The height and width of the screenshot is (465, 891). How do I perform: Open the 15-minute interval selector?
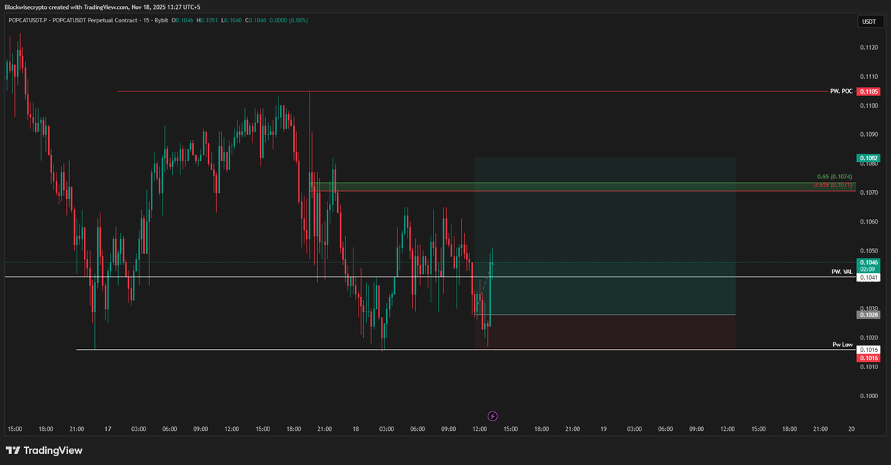pos(146,21)
